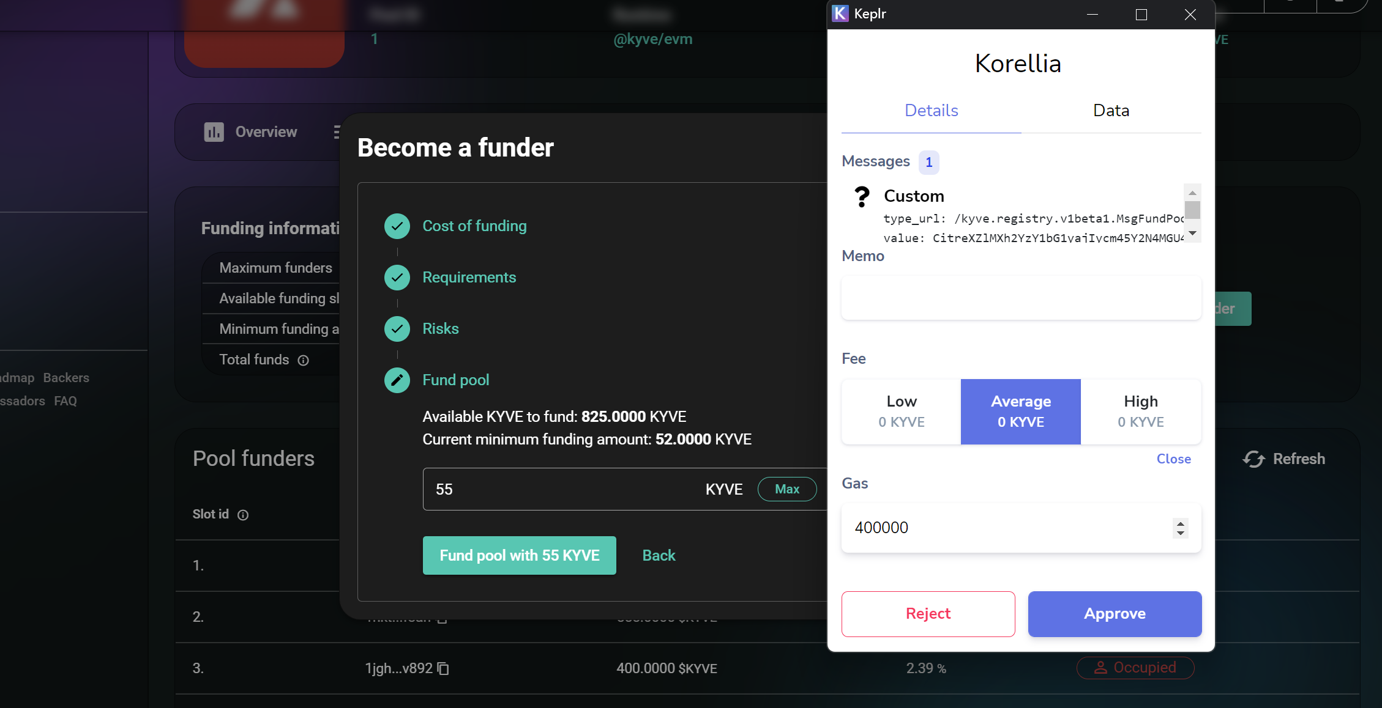The height and width of the screenshot is (708, 1382).
Task: Select the Average fee option
Action: [1021, 411]
